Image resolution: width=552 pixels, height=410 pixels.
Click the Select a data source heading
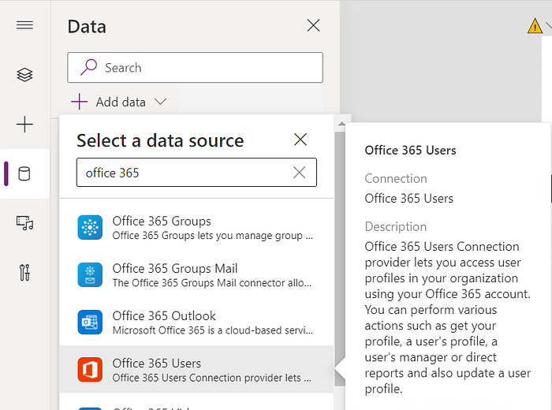(160, 140)
